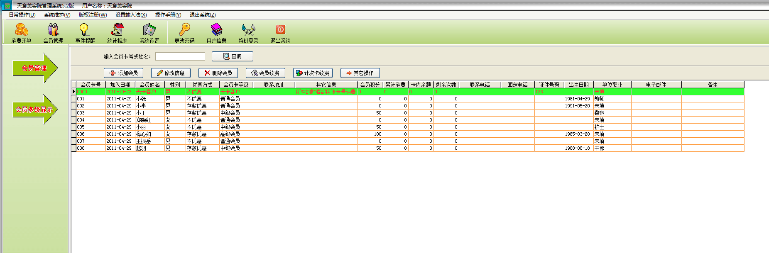
Task: Open 统计报表 statistics report icon
Action: [x=117, y=32]
